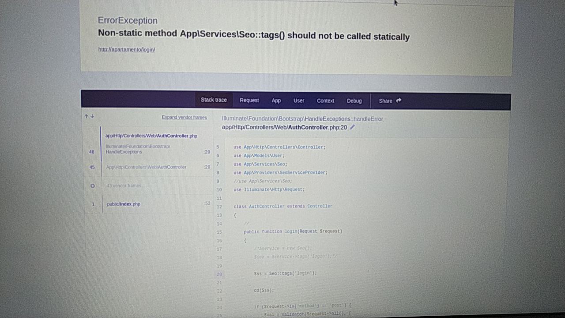Open the Request tab
The image size is (565, 318).
(249, 100)
